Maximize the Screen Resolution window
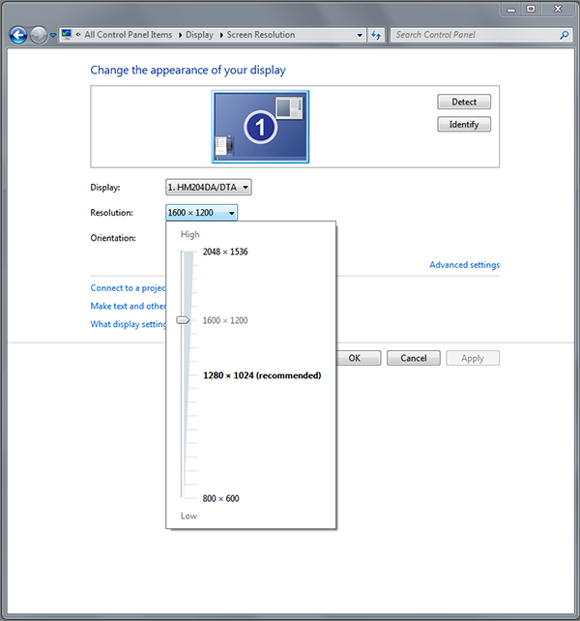The height and width of the screenshot is (621, 580). click(531, 9)
